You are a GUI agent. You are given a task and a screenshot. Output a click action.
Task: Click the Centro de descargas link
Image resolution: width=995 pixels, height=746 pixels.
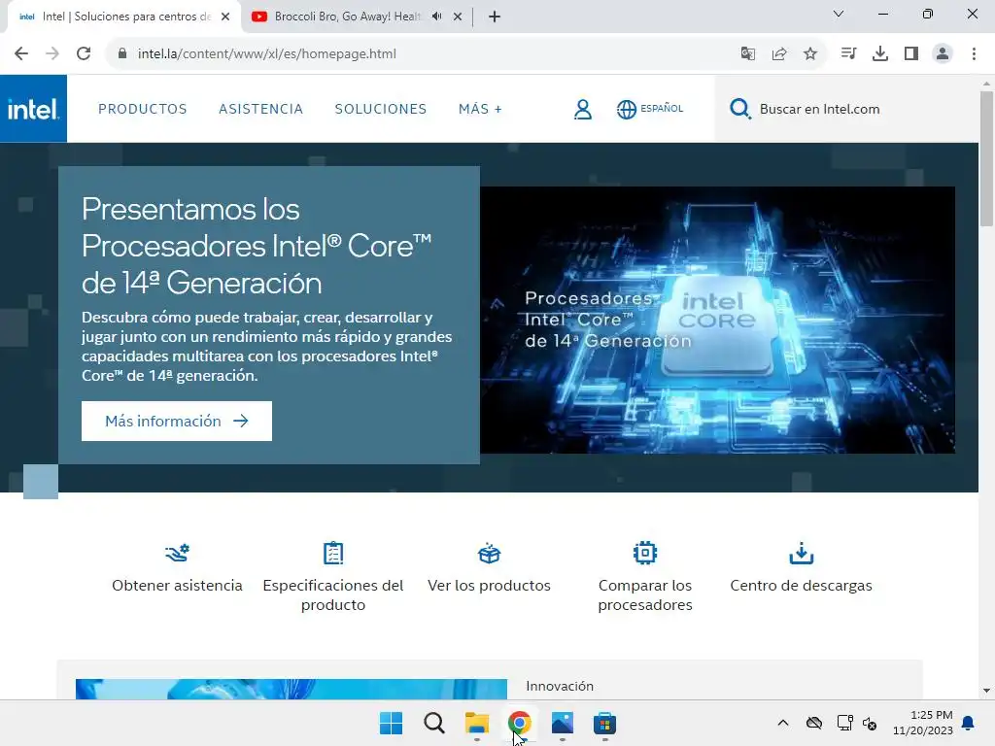[801, 586]
